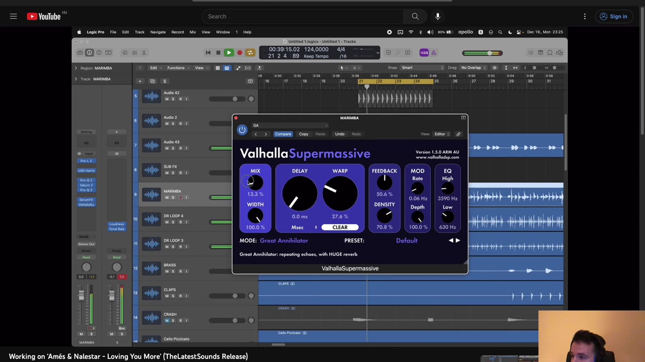Open the media Browsers icon

[559, 52]
